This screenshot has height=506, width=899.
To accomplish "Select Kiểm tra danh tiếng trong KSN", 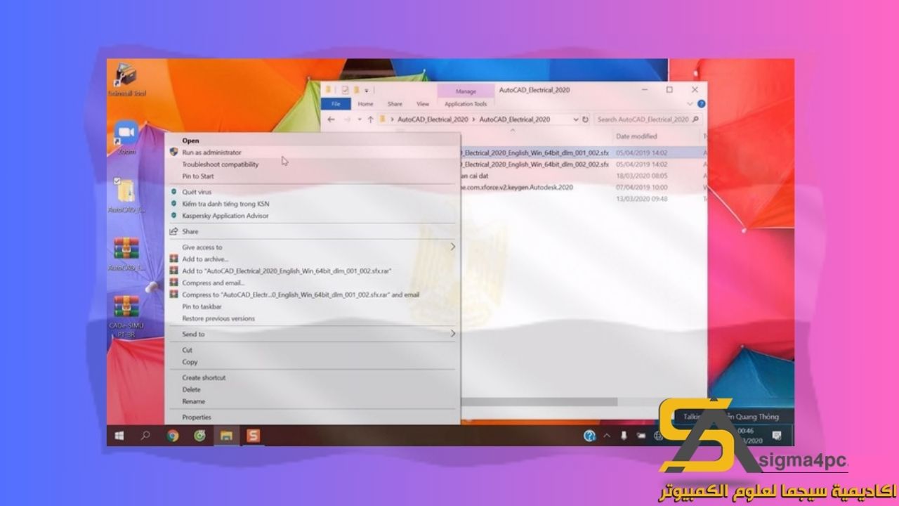I will click(225, 204).
